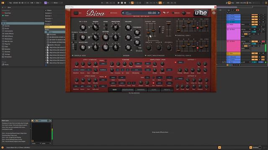268x150 pixels.
Task: Open Packs in Places section
Action: pyautogui.click(x=7, y=65)
